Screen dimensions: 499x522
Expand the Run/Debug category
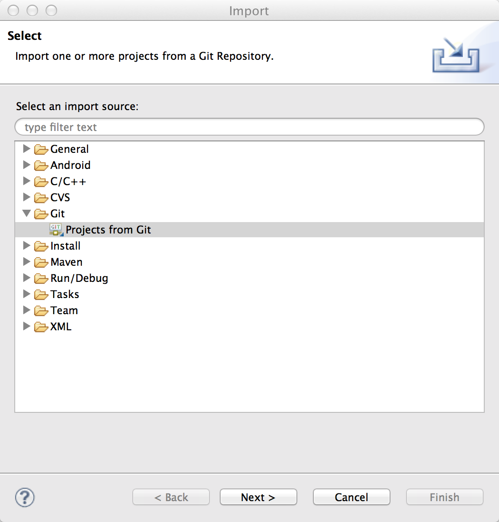(x=27, y=278)
